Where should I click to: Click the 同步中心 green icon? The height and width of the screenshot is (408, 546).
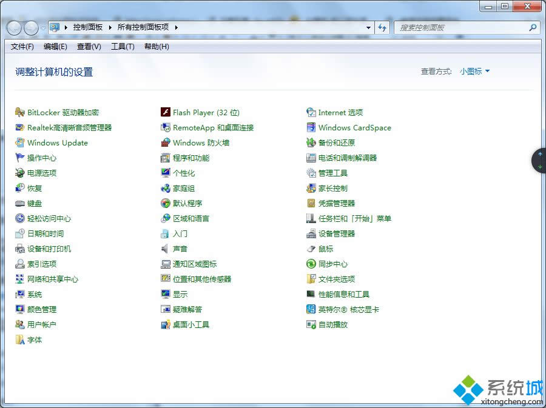pyautogui.click(x=311, y=264)
